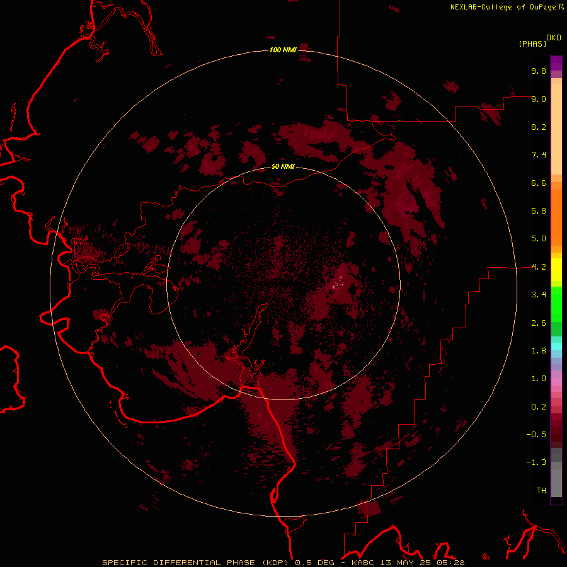Screen dimensions: 567x567
Task: Click the -1.3 value on color scale
Action: pos(536,462)
